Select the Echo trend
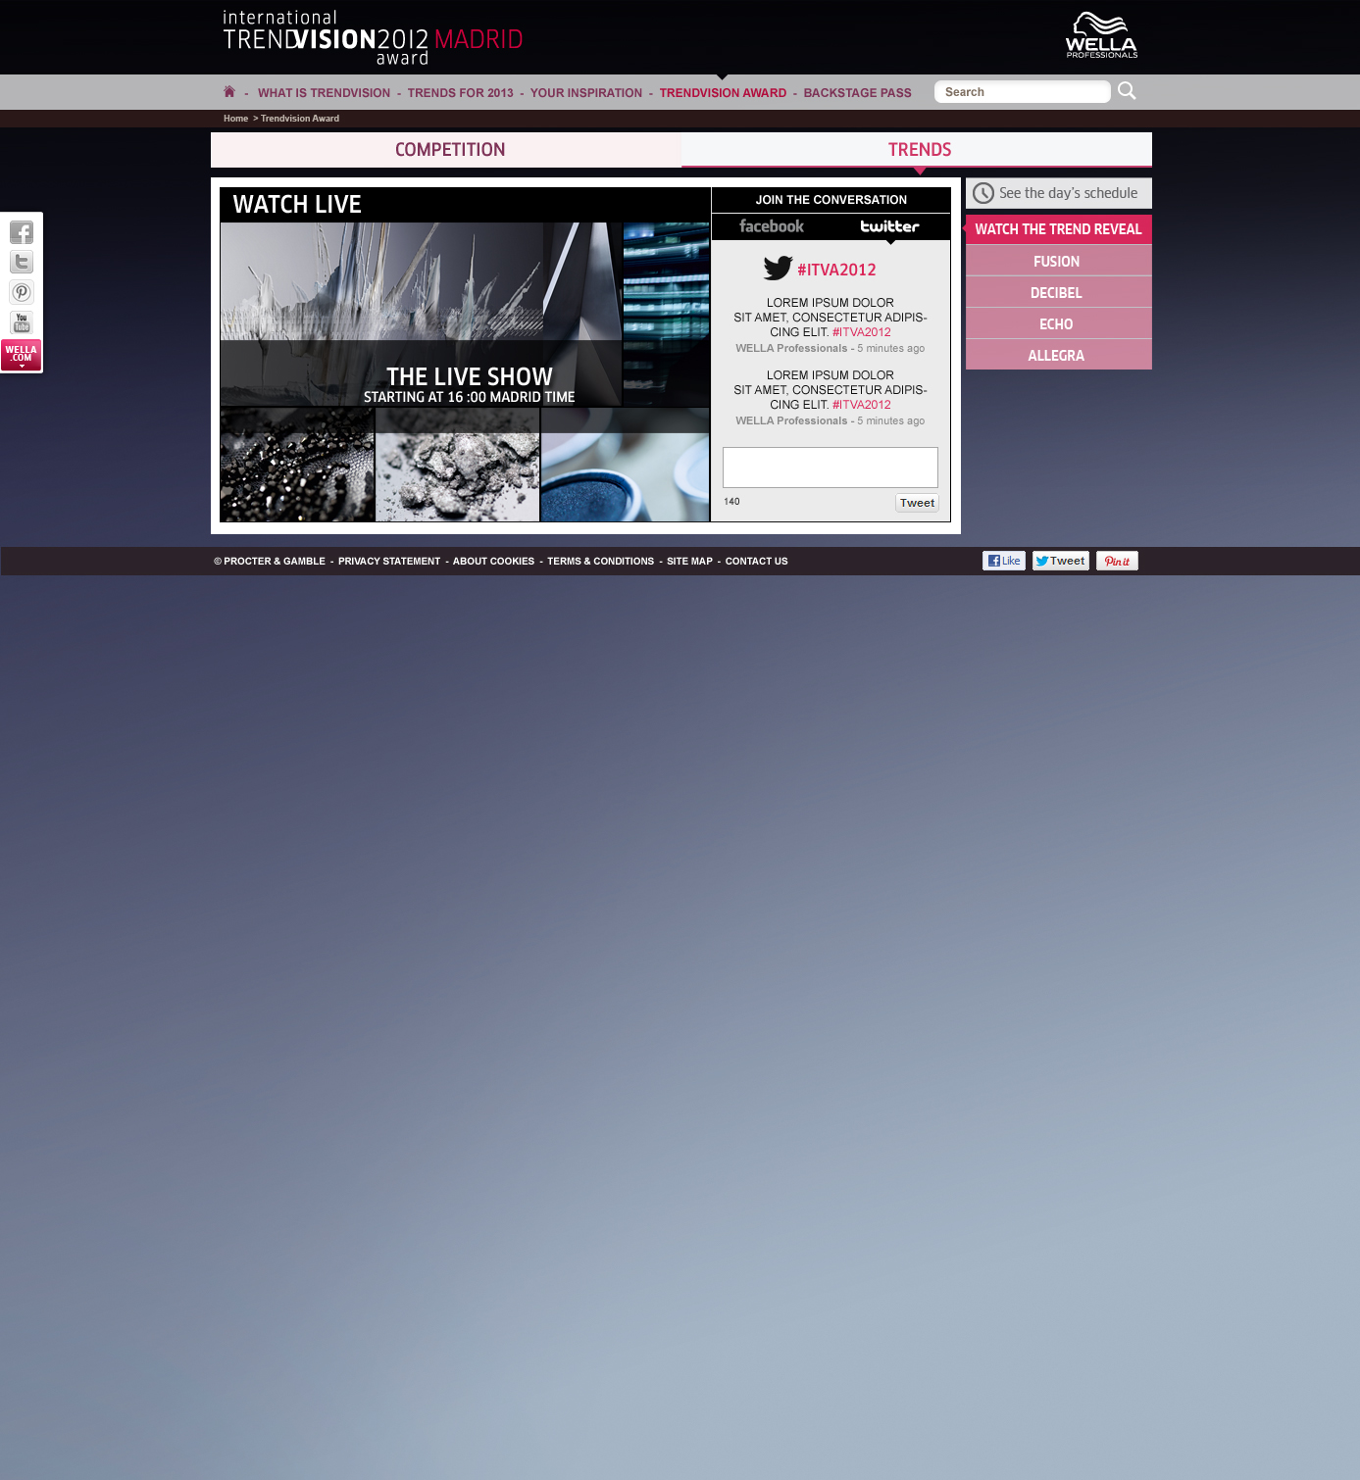The width and height of the screenshot is (1360, 1480). coord(1059,323)
